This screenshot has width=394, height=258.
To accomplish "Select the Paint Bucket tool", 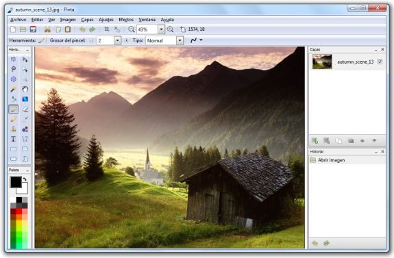I will [x=13, y=99].
